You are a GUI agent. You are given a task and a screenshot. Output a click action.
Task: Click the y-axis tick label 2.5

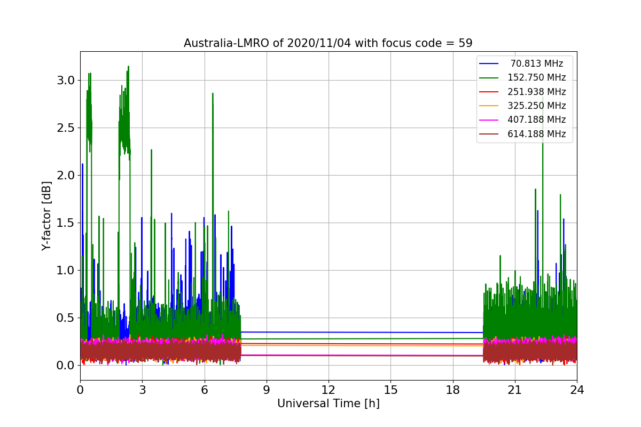(x=66, y=128)
